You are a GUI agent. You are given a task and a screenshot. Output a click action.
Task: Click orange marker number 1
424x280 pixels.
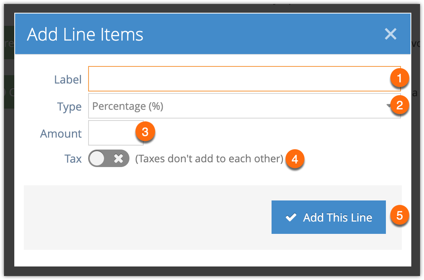tap(399, 78)
